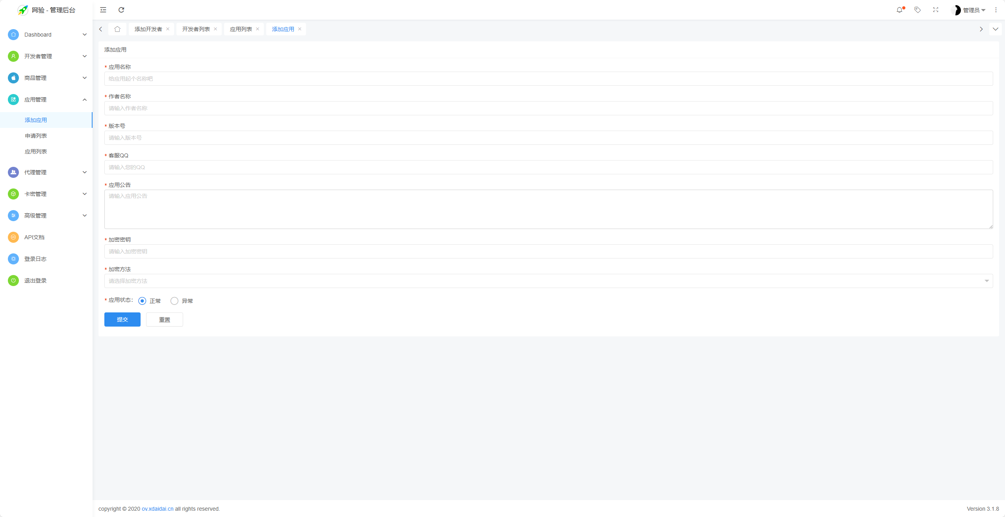Click the API文档 sidebar icon

(13, 237)
